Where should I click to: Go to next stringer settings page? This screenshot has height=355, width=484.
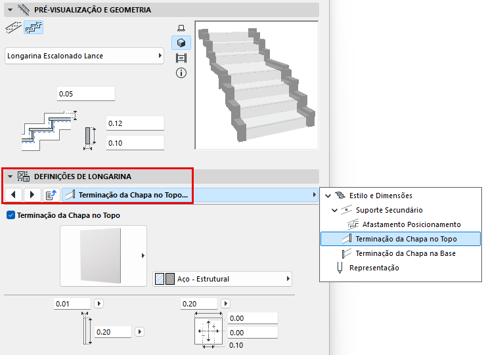click(32, 195)
